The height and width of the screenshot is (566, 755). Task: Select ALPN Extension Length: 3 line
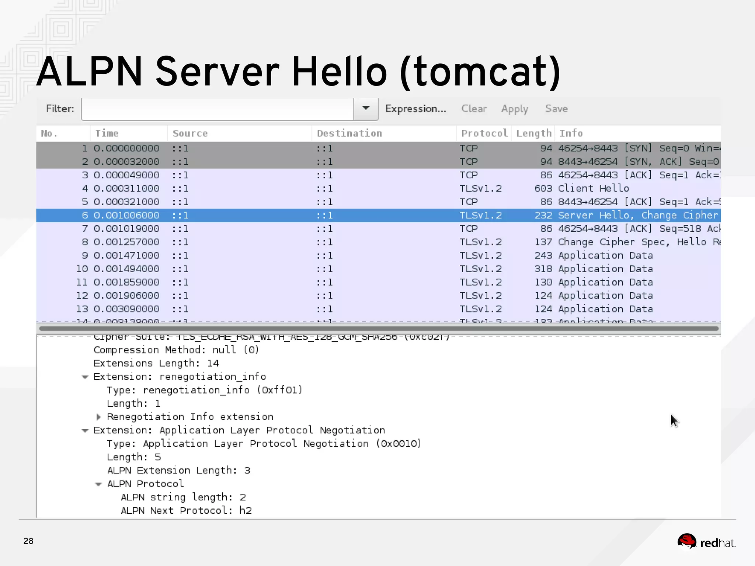click(x=179, y=471)
